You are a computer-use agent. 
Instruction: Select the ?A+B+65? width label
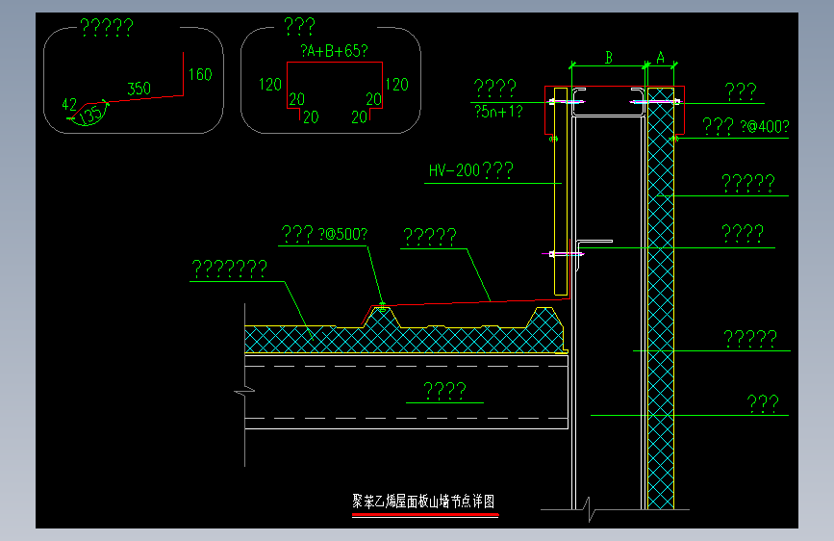point(334,51)
